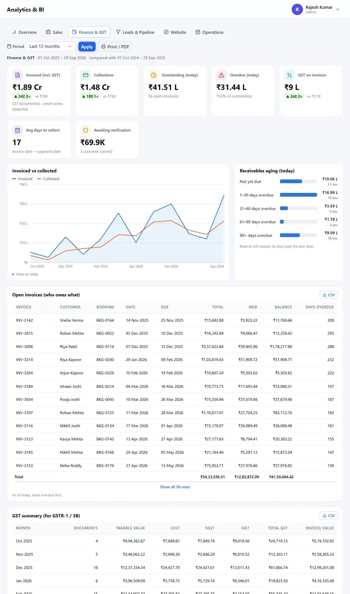Image resolution: width=350 pixels, height=594 pixels.
Task: Click the Apply button
Action: pyautogui.click(x=87, y=47)
